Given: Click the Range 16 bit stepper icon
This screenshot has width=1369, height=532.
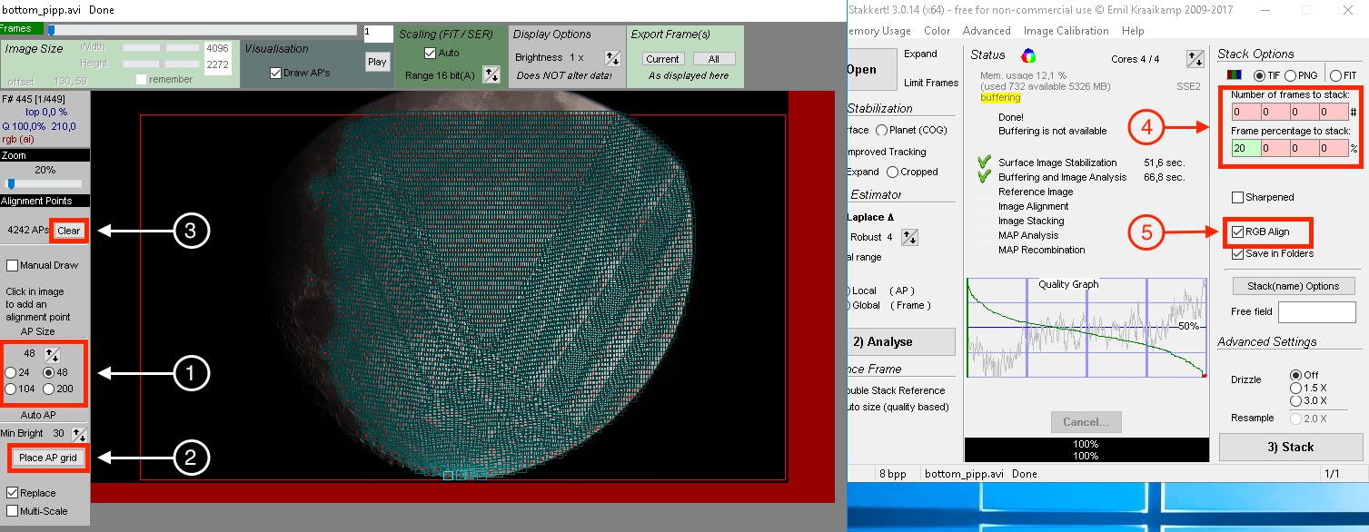Looking at the screenshot, I should [491, 75].
